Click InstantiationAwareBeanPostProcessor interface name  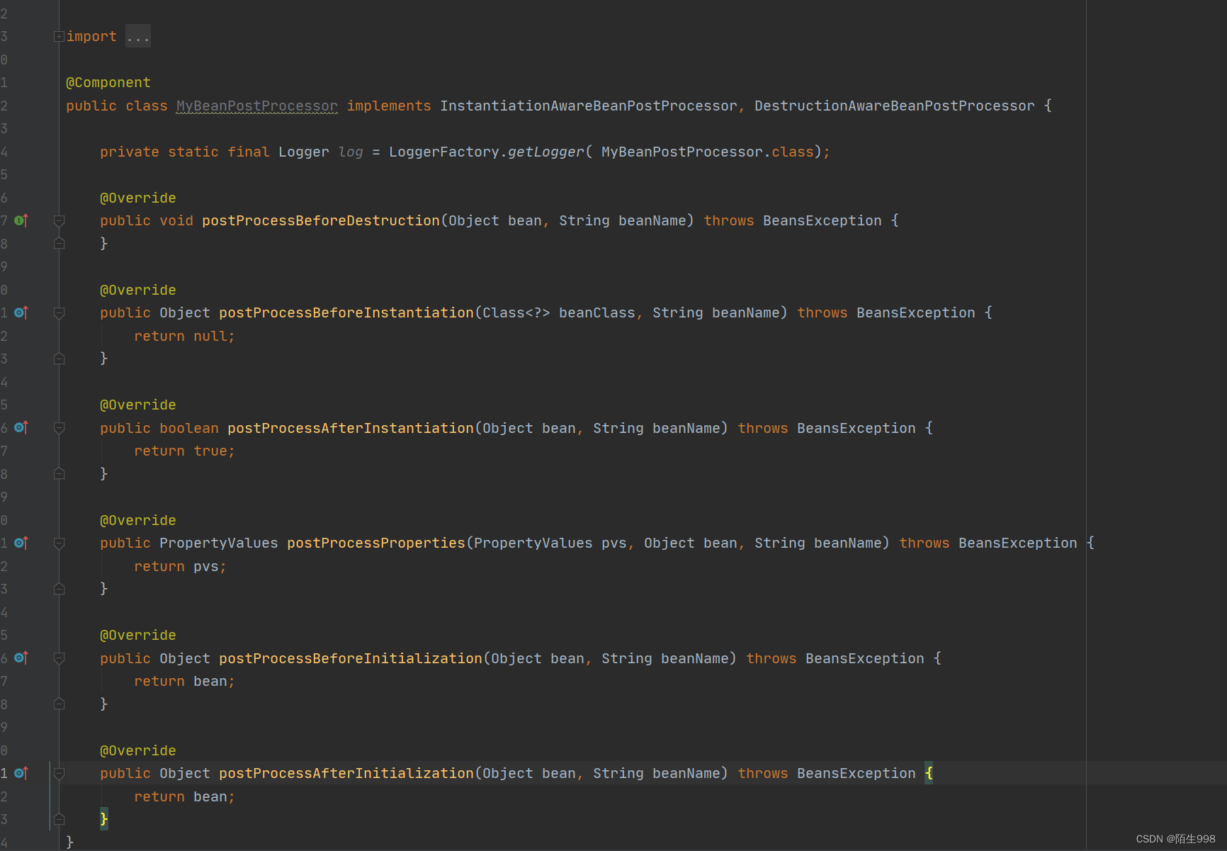pos(589,106)
